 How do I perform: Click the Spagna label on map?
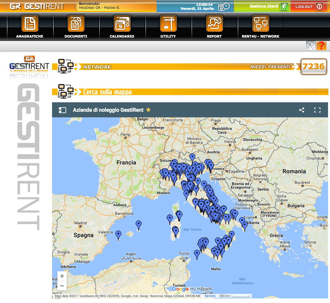pos(83,235)
